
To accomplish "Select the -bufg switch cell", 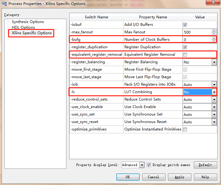I will click(96, 40).
